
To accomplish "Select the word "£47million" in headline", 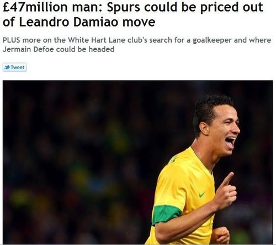I will tap(35, 7).
